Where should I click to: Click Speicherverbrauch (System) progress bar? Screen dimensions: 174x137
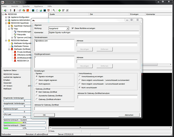25,123
